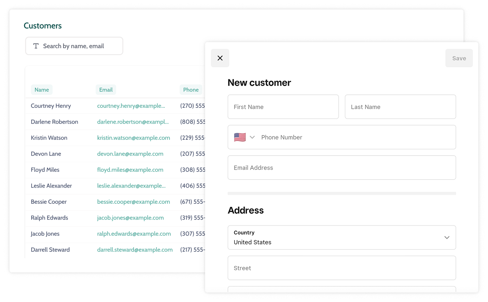Click the Email Address field
This screenshot has width=488, height=302.
tap(341, 168)
